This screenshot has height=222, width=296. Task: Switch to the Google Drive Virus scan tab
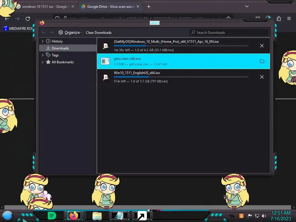(110, 7)
